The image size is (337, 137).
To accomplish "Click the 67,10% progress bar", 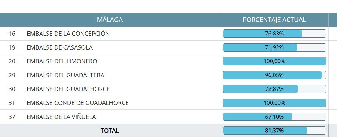I will (274, 117).
